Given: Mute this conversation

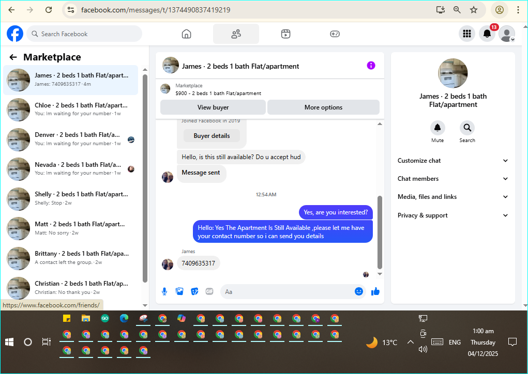Looking at the screenshot, I should point(438,128).
